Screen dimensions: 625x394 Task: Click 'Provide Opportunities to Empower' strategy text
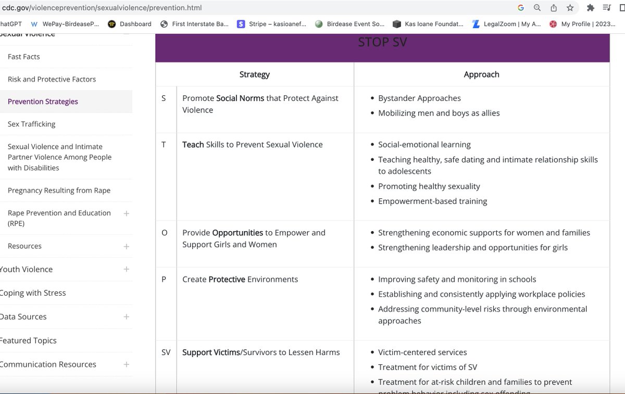[254, 238]
